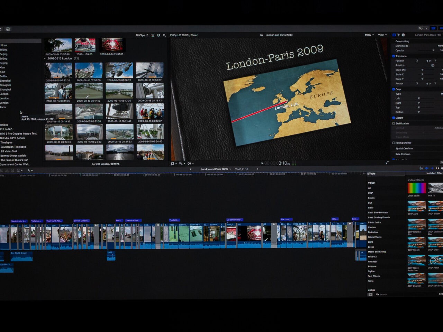The image size is (443, 332).
Task: Click the enhancement magic wand icon
Action: coord(181,163)
